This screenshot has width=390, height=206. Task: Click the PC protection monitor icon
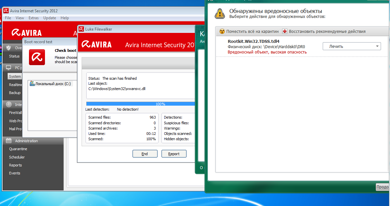coord(9,68)
